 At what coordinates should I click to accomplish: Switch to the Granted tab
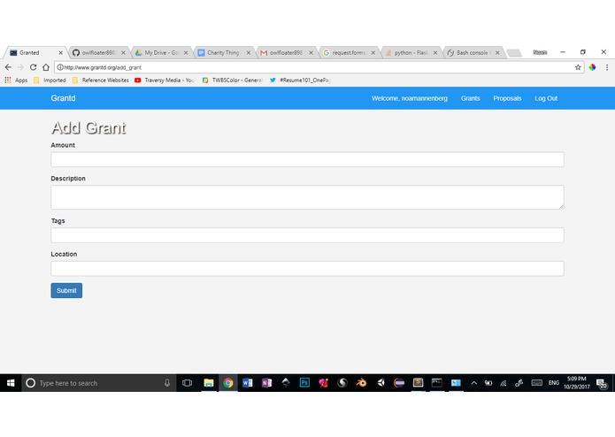click(x=34, y=52)
